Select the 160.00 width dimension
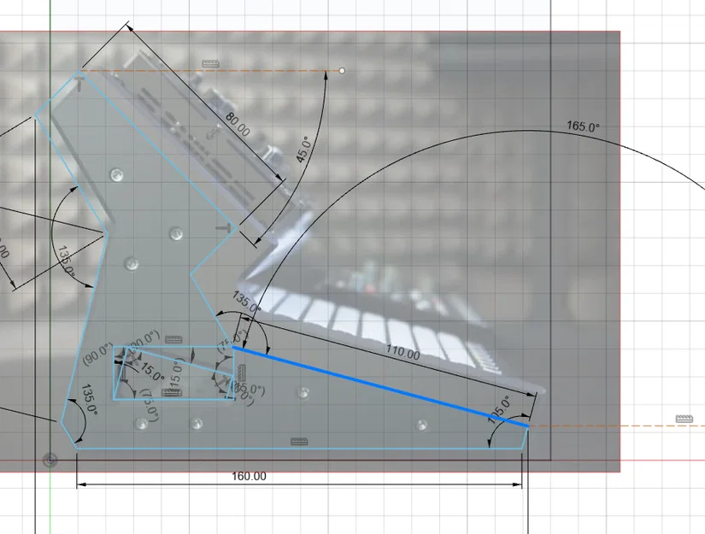This screenshot has height=534, width=705. point(249,476)
